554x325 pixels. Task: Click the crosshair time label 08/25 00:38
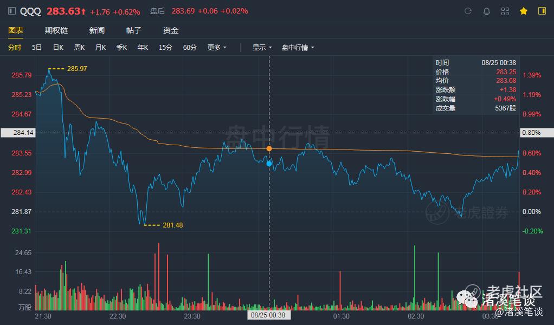click(x=268, y=315)
